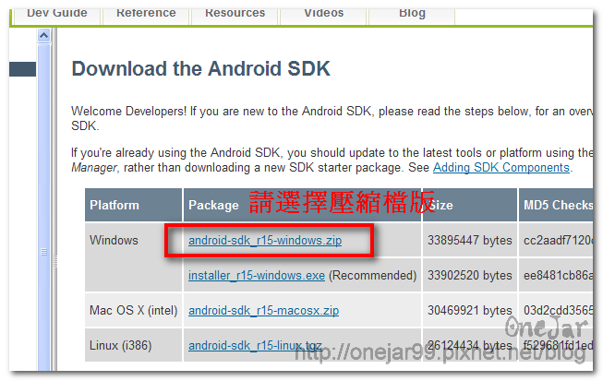The height and width of the screenshot is (381, 603).
Task: Click the splitter grip beside the scrollbar
Action: (55, 261)
